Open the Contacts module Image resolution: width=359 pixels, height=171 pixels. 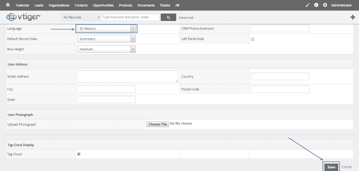click(81, 5)
